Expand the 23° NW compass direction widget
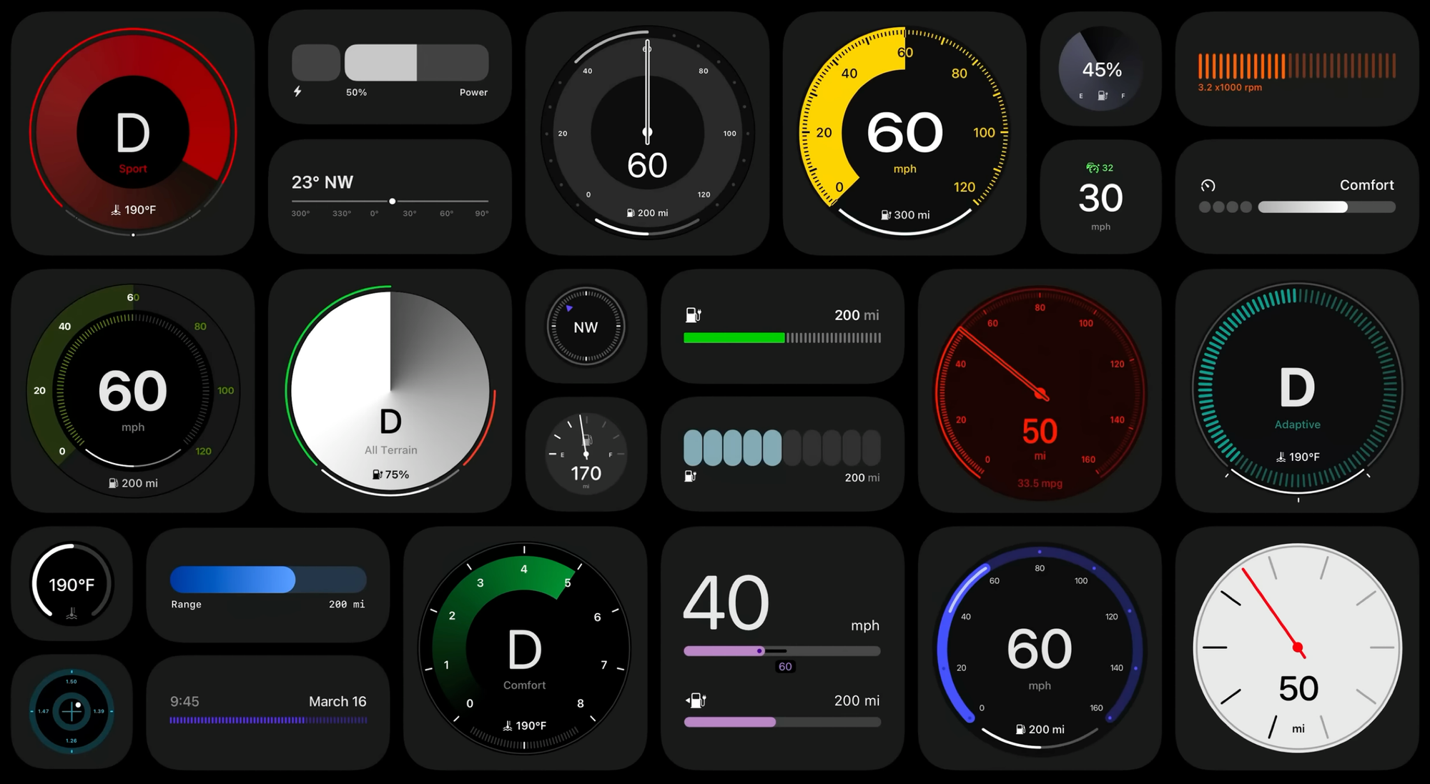The width and height of the screenshot is (1430, 784). pos(393,189)
